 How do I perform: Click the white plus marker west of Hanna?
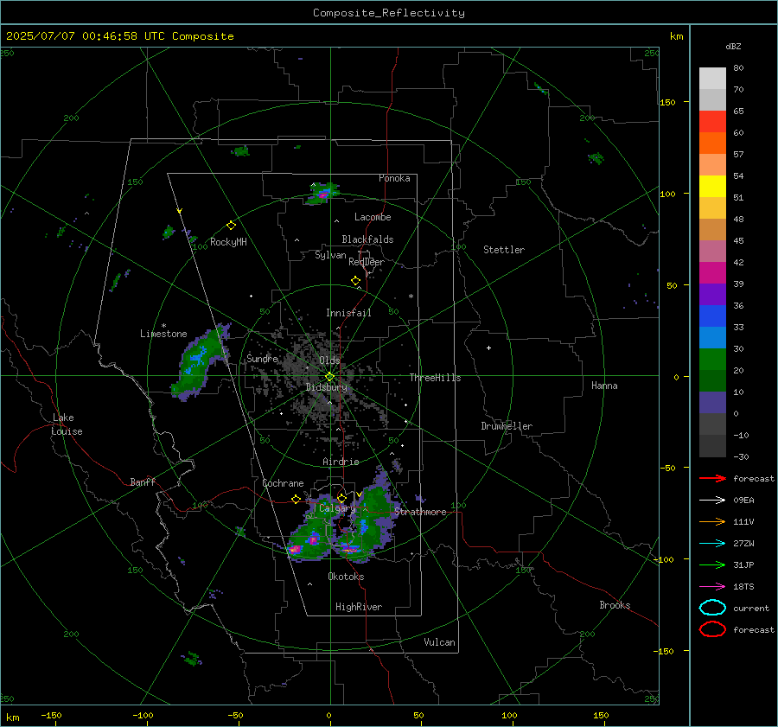(x=488, y=348)
